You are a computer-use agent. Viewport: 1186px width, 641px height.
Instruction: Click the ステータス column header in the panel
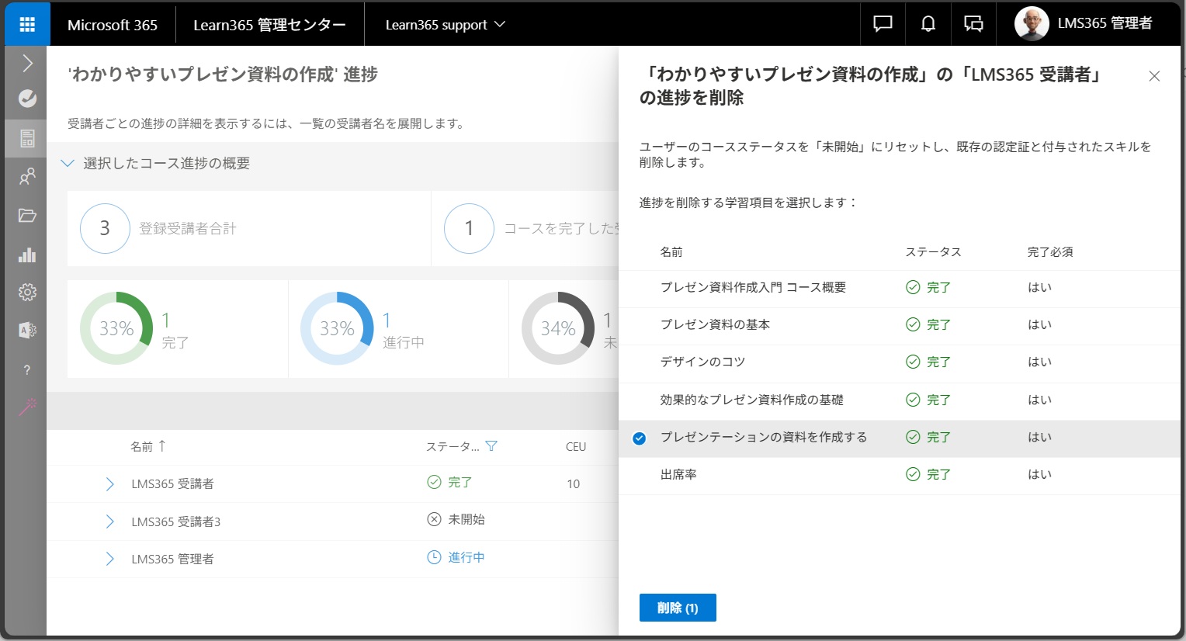click(x=934, y=252)
